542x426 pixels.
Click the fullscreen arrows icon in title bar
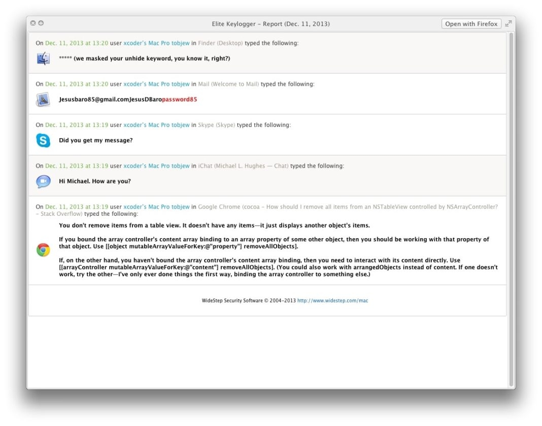coord(508,23)
